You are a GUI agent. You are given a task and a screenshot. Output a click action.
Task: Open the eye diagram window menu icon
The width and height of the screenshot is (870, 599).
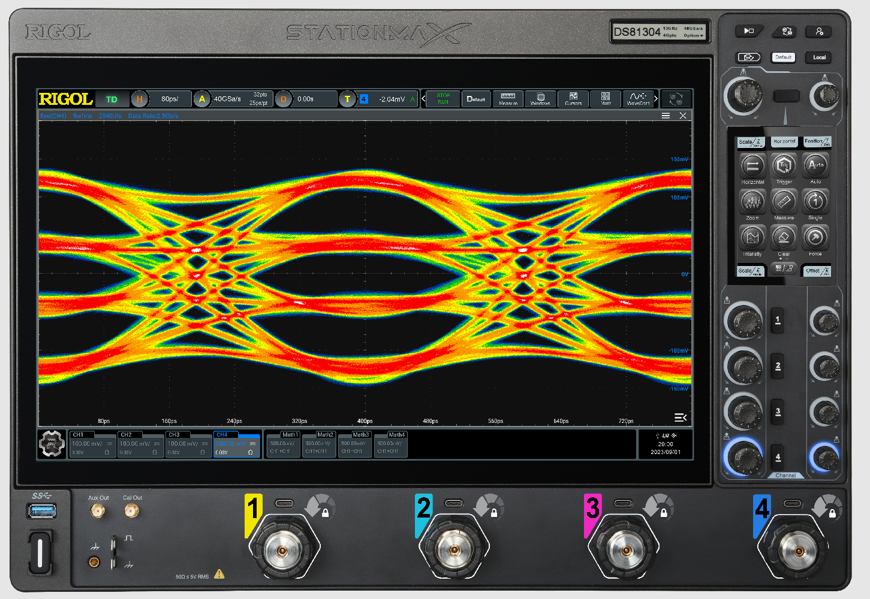pos(666,116)
